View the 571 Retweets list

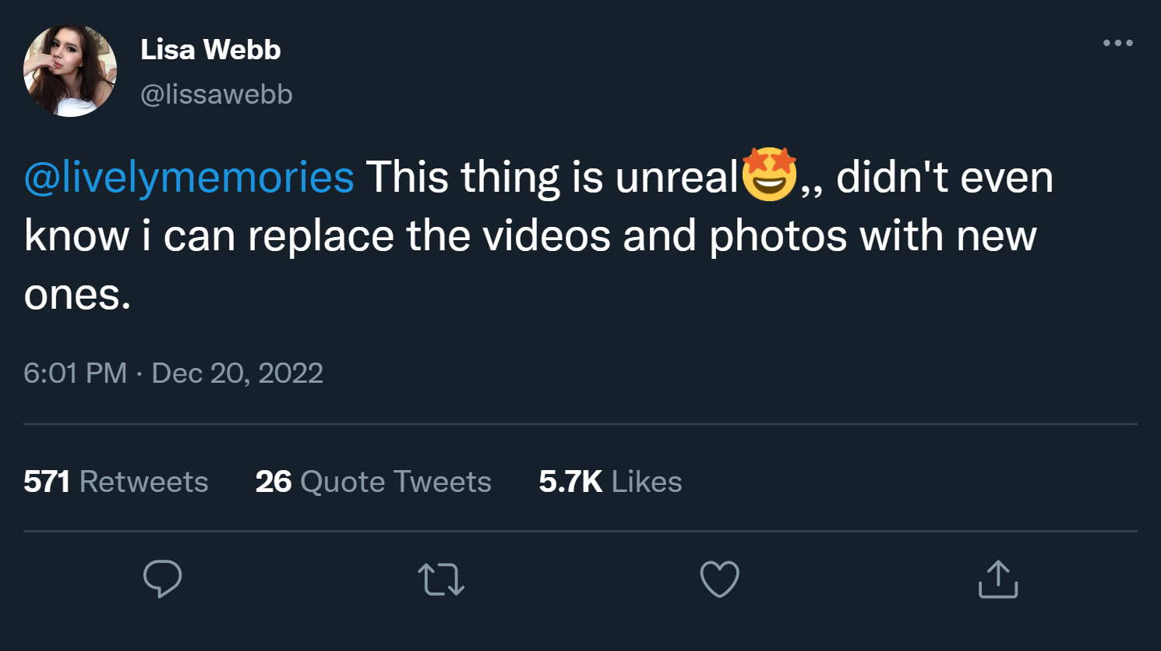116,482
